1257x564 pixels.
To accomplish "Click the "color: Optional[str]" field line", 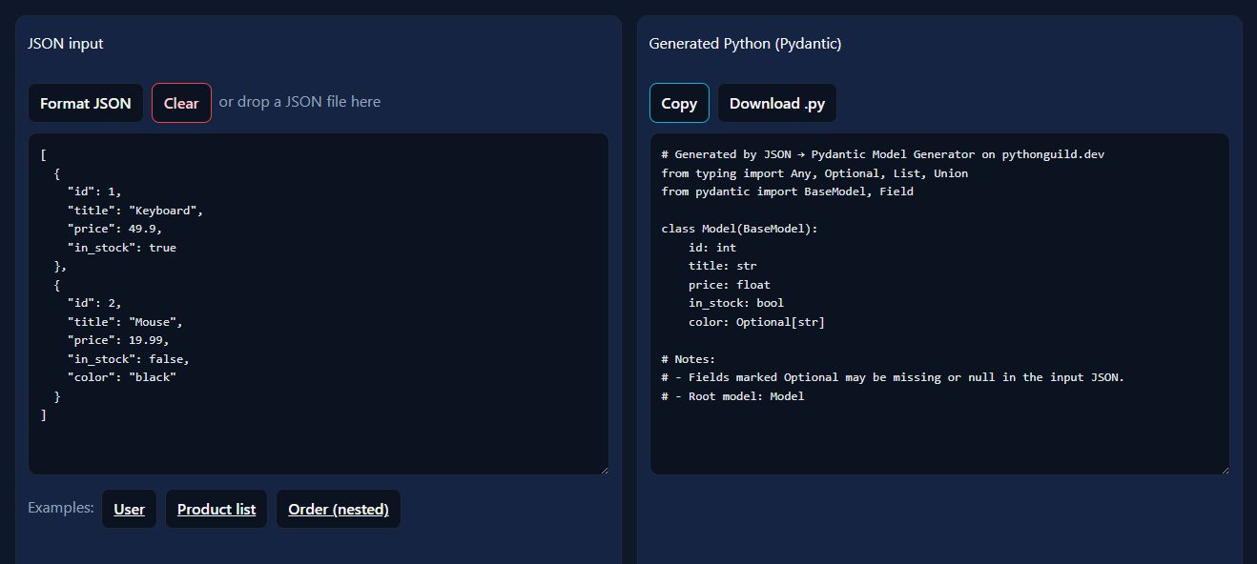I will coord(756,322).
